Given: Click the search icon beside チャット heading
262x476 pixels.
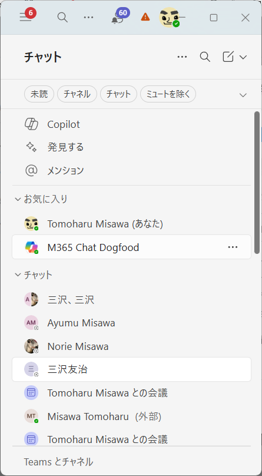Looking at the screenshot, I should (x=205, y=57).
